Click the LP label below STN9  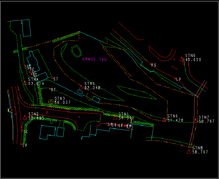point(178,79)
